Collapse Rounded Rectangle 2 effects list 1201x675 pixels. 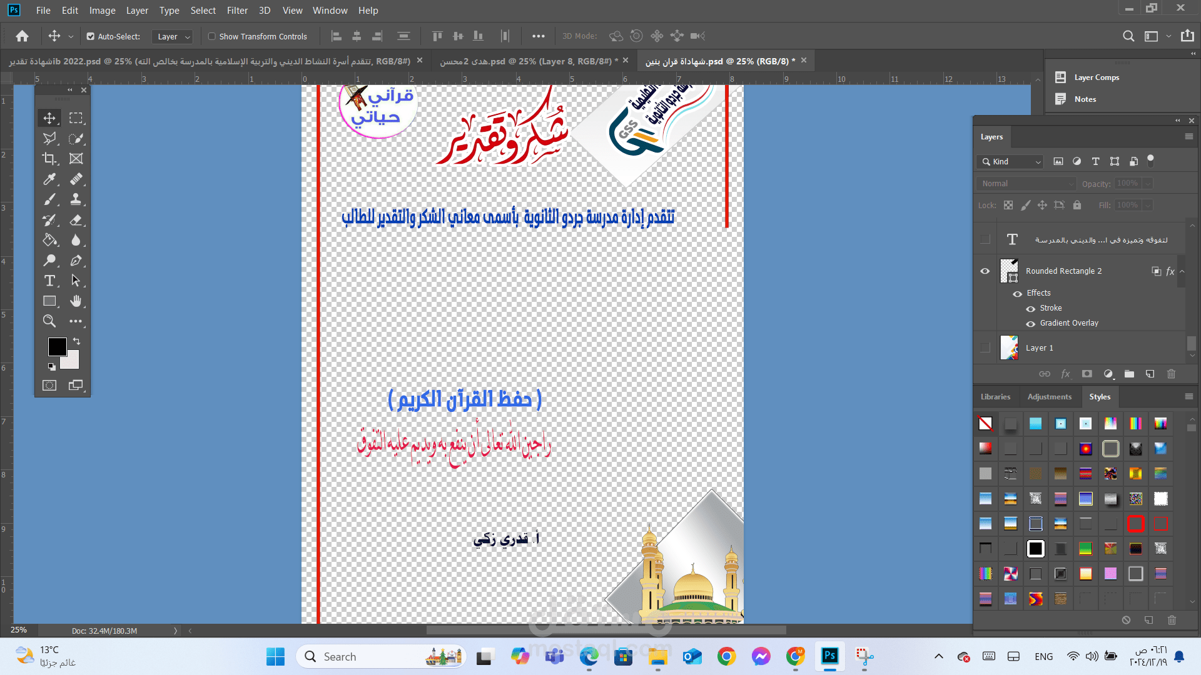[1182, 271]
